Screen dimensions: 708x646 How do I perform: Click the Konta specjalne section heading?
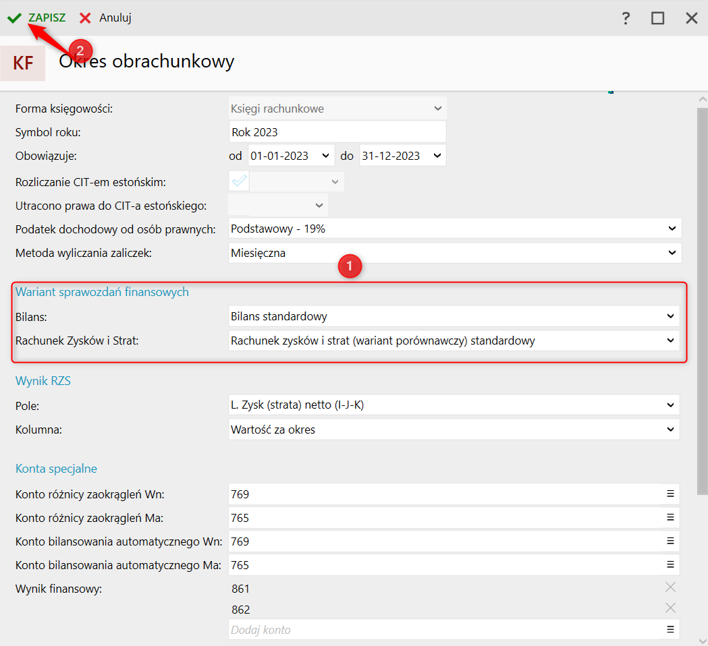click(56, 468)
